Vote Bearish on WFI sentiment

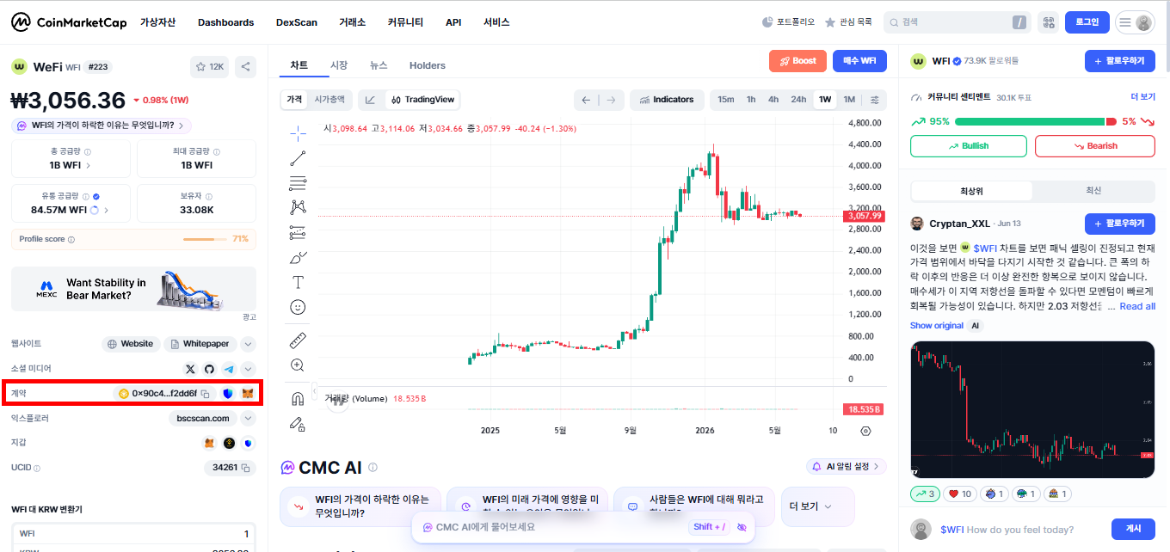click(x=1095, y=146)
